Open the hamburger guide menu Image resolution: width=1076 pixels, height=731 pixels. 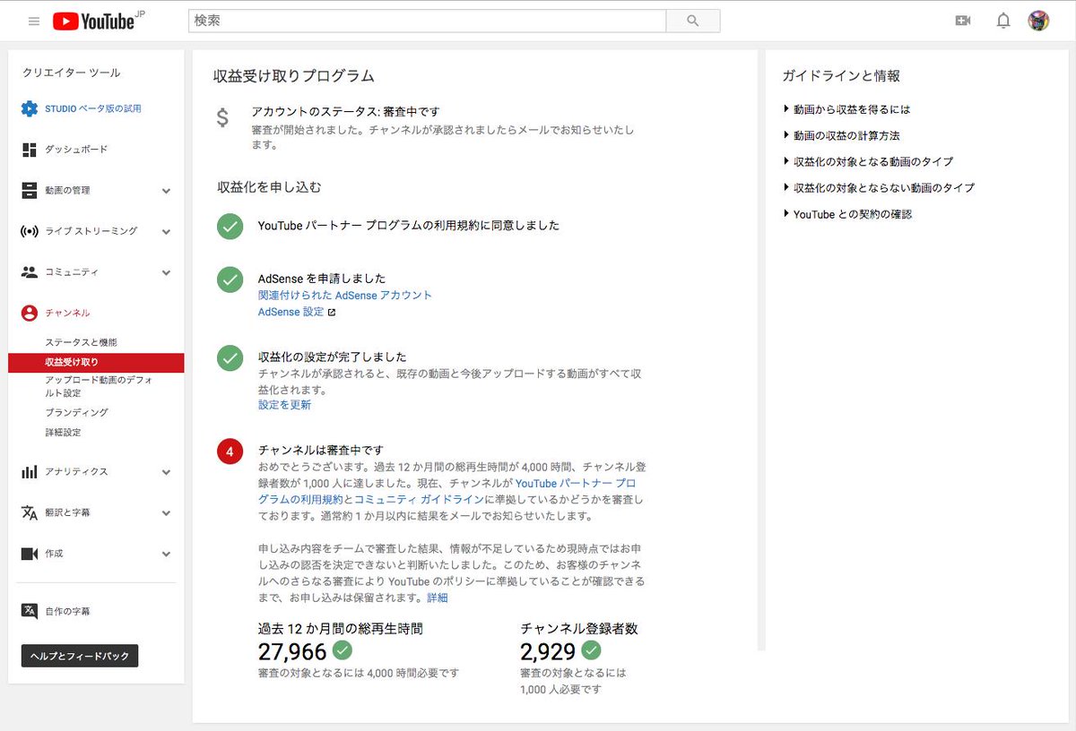pos(34,21)
